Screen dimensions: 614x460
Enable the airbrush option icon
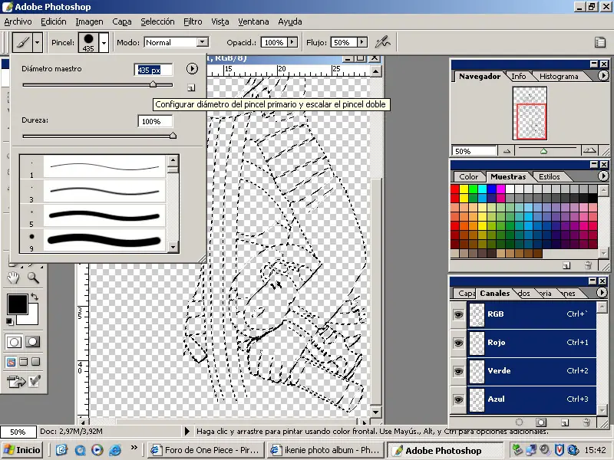(x=382, y=42)
